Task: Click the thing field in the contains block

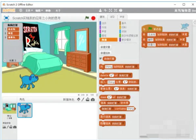Action: point(130,109)
